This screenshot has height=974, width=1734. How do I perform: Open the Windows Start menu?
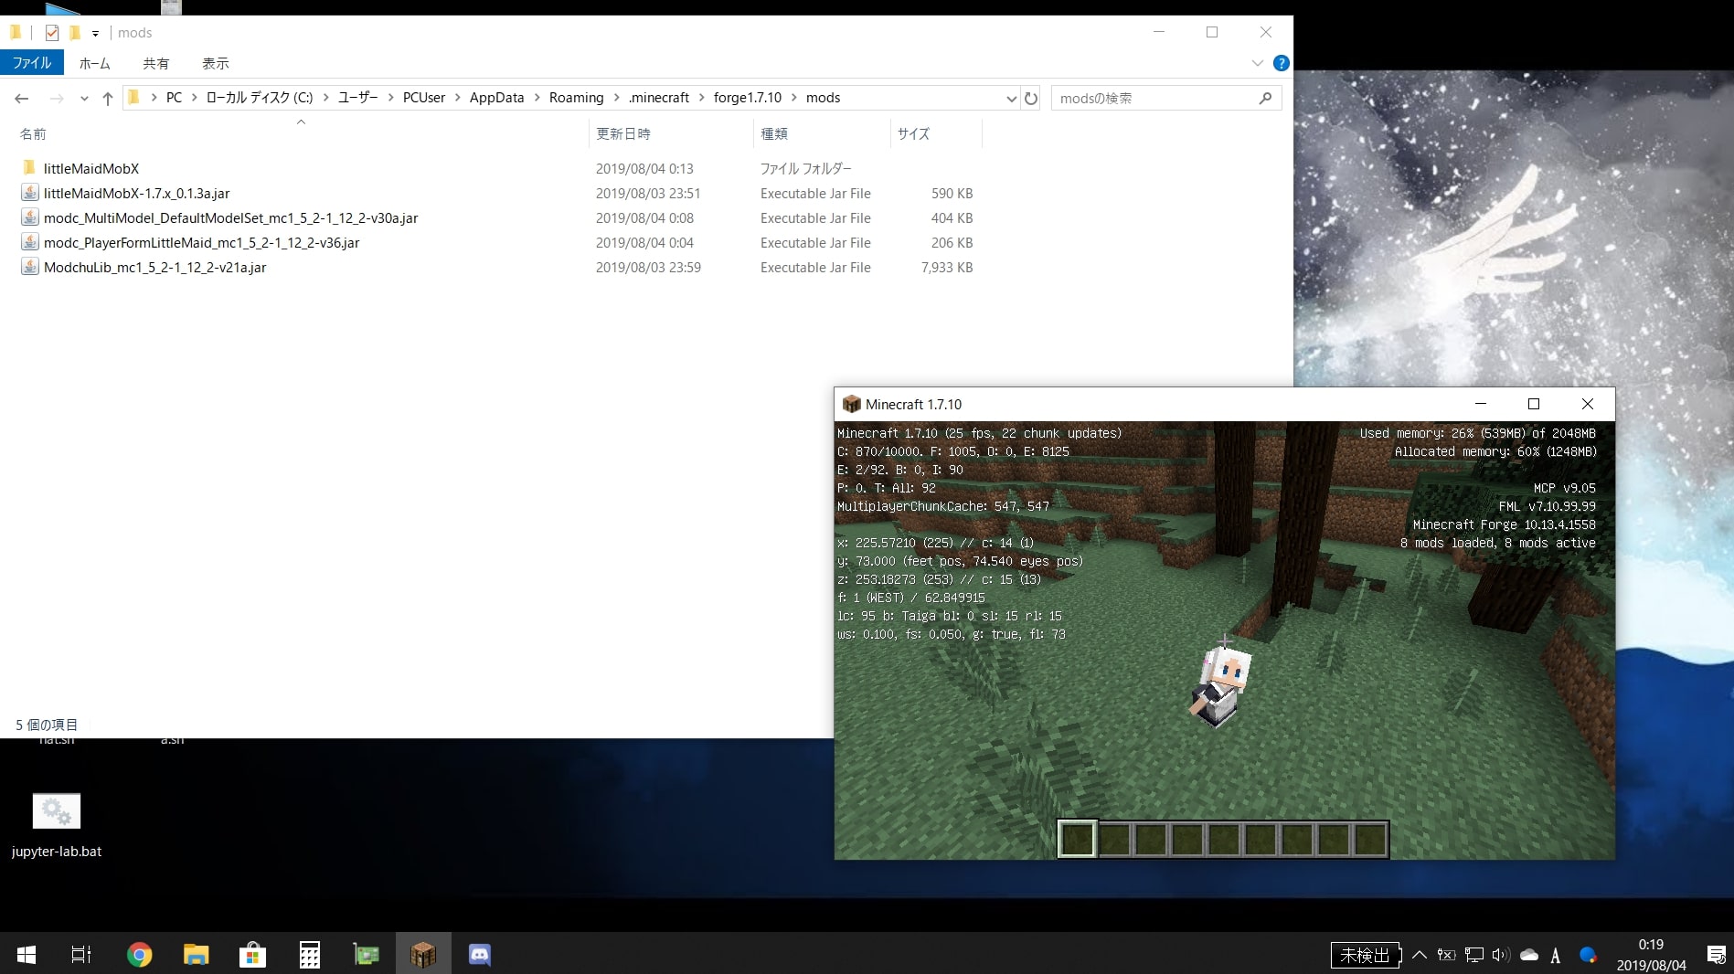click(26, 954)
